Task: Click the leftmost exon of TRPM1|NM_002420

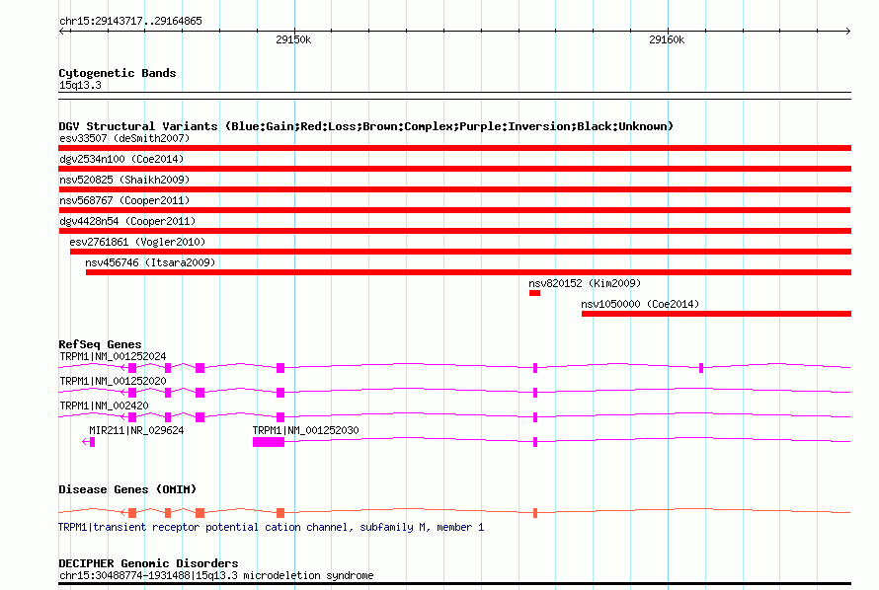Action: point(132,417)
